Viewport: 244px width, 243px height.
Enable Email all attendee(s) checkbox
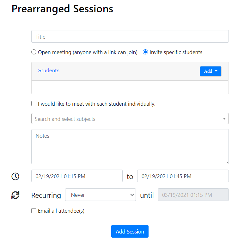click(x=34, y=211)
